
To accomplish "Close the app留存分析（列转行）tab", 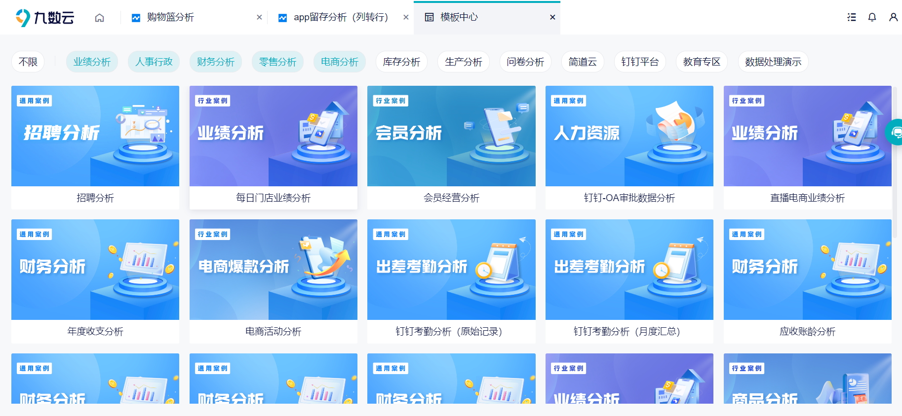I will 406,17.
